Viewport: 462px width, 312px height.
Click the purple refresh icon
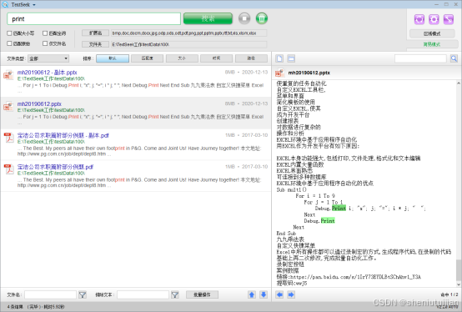click(419, 19)
